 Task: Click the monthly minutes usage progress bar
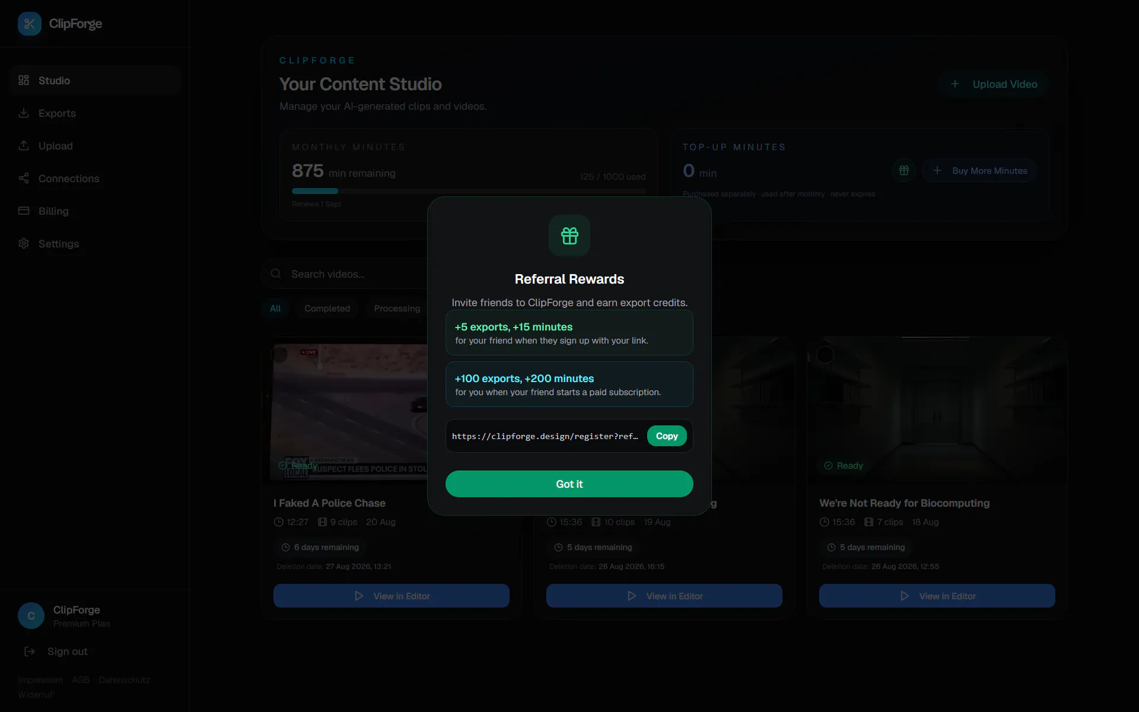(x=469, y=191)
